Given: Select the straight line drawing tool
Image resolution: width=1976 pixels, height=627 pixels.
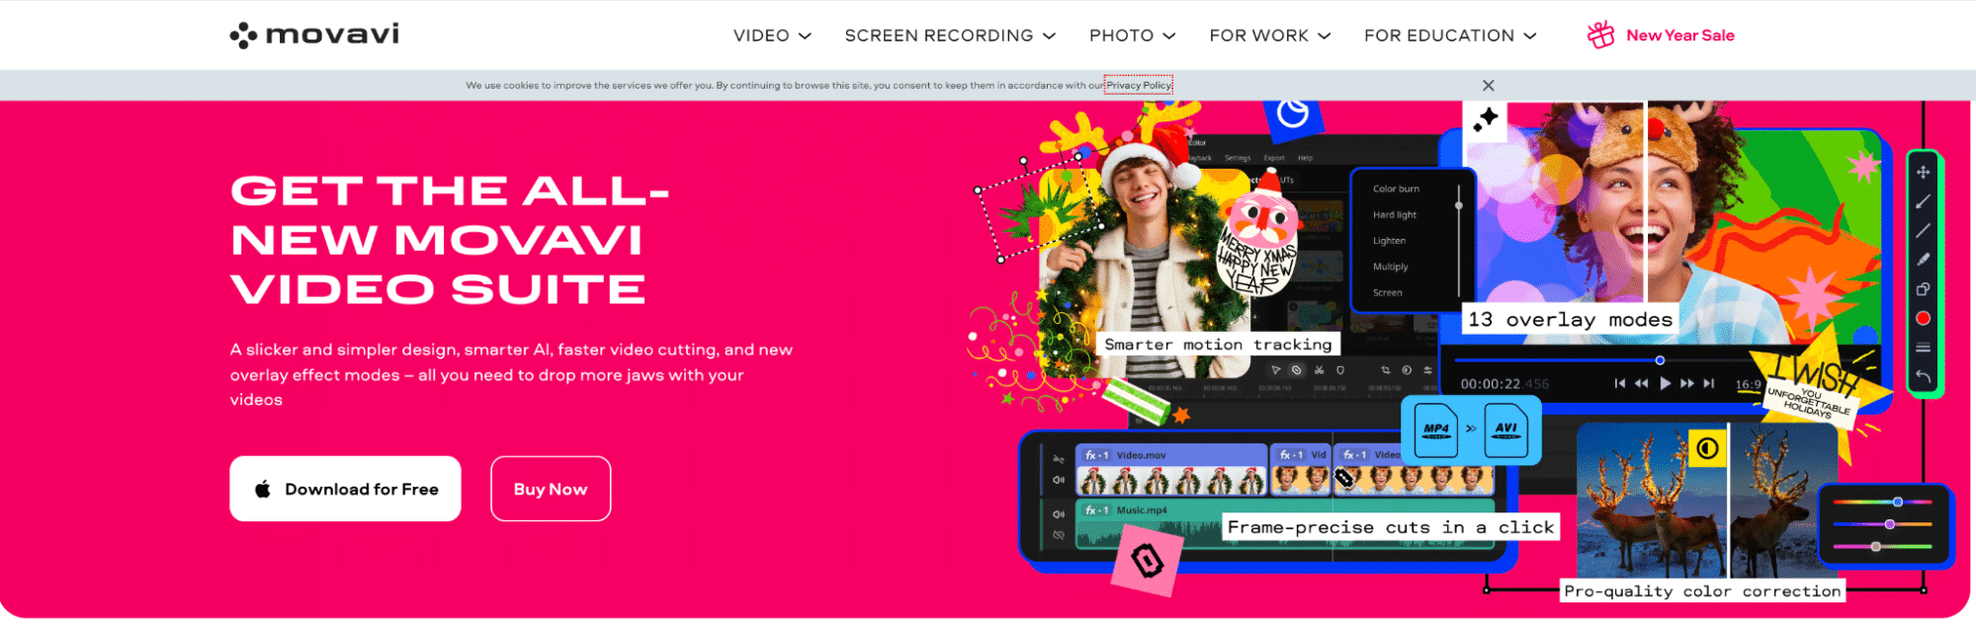Looking at the screenshot, I should 1923,230.
